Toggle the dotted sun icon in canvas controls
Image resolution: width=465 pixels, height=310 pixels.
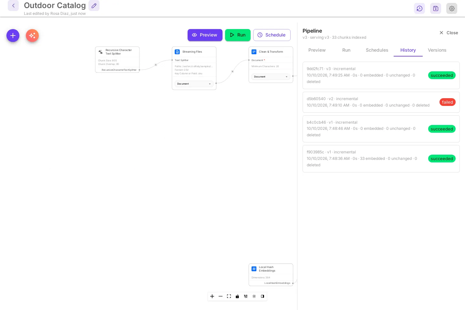tap(254, 296)
